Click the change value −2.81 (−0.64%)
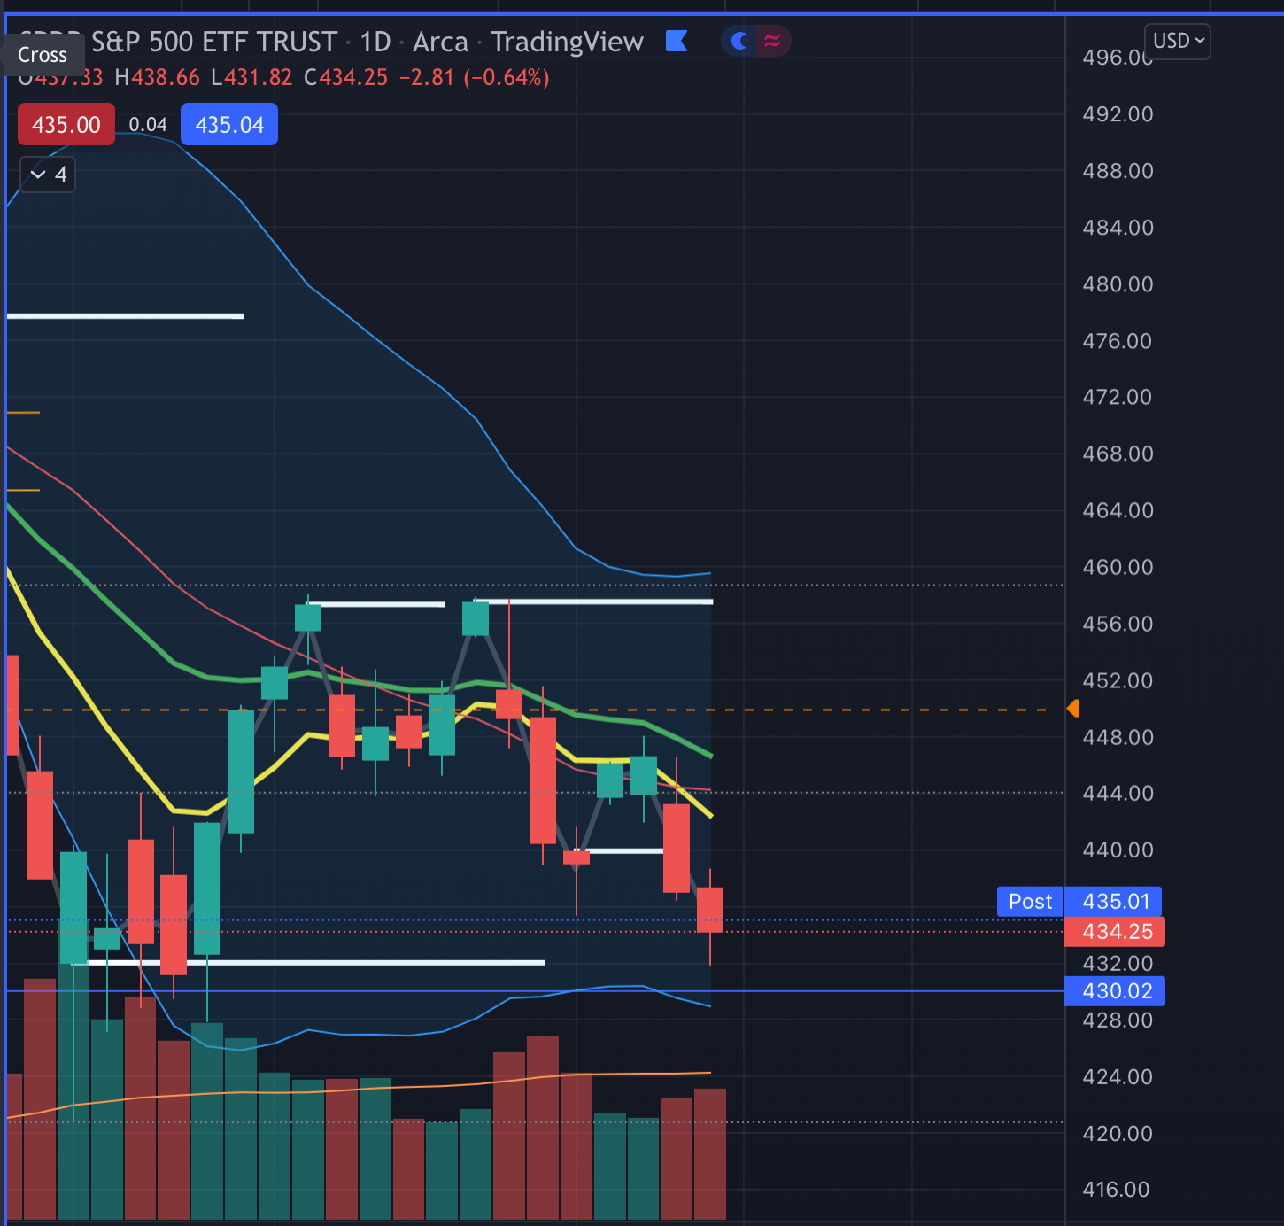1284x1226 pixels. (474, 78)
